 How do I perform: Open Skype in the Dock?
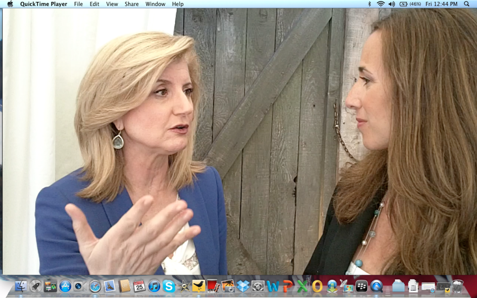pyautogui.click(x=169, y=286)
